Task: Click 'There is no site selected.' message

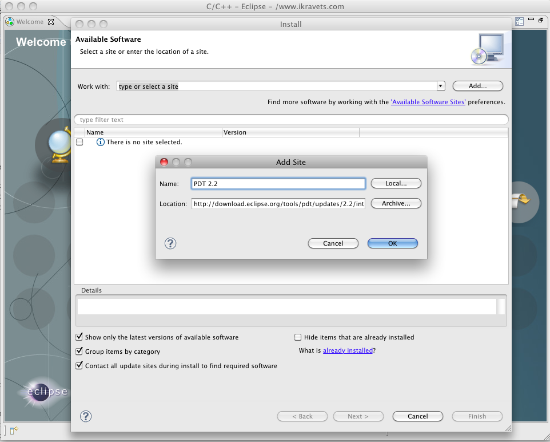Action: 144,142
